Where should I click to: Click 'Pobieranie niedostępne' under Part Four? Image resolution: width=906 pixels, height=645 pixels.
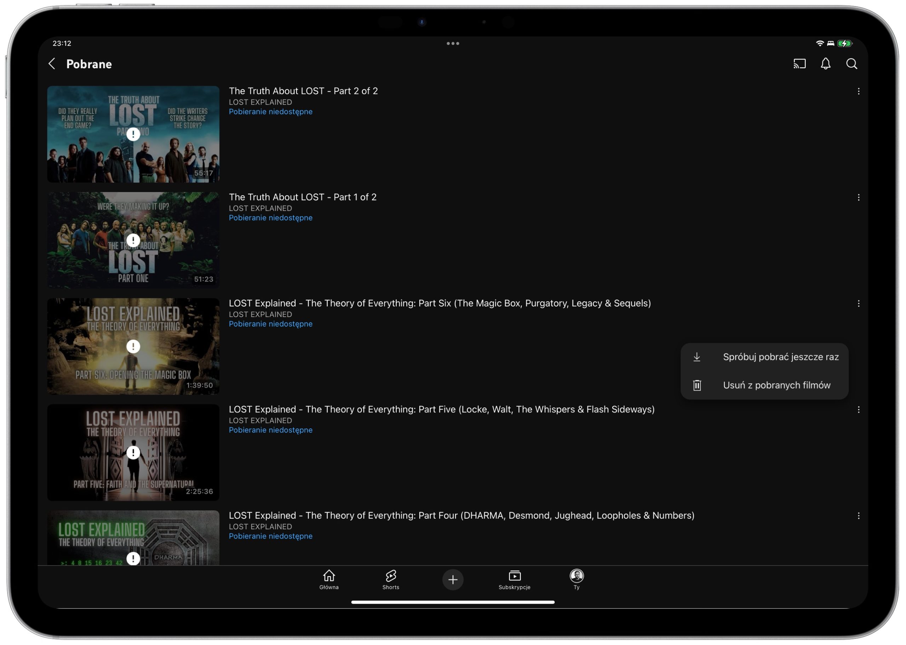pyautogui.click(x=270, y=536)
